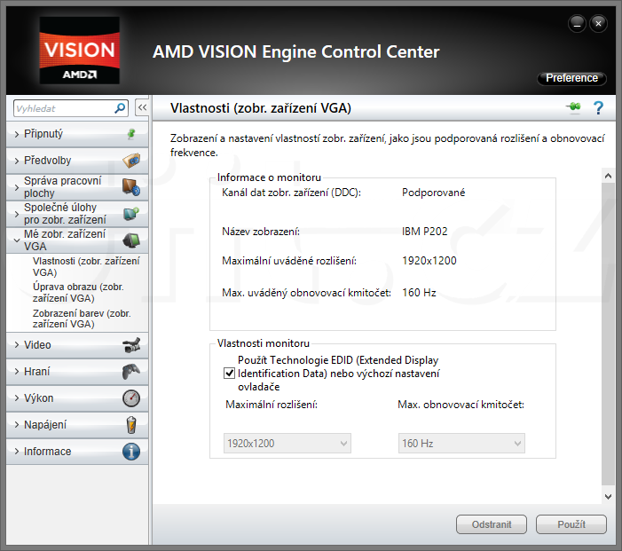Click the Společné úlohy display icon

pyautogui.click(x=131, y=214)
